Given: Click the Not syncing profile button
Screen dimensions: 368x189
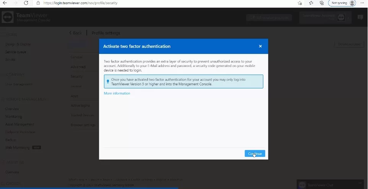Looking at the screenshot, I should click(341, 3).
